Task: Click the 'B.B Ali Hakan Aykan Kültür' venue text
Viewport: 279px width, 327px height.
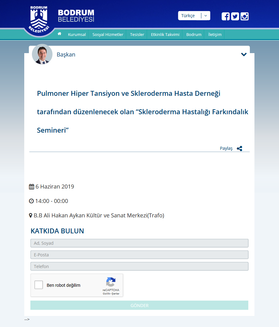Action: coord(99,216)
